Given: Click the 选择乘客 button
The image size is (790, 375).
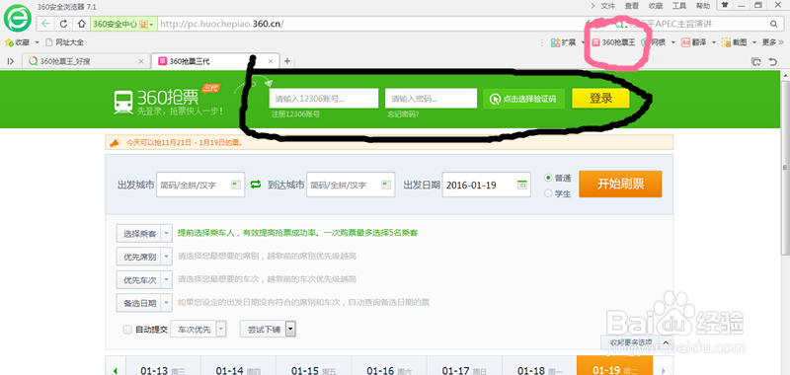Looking at the screenshot, I should coord(139,234).
